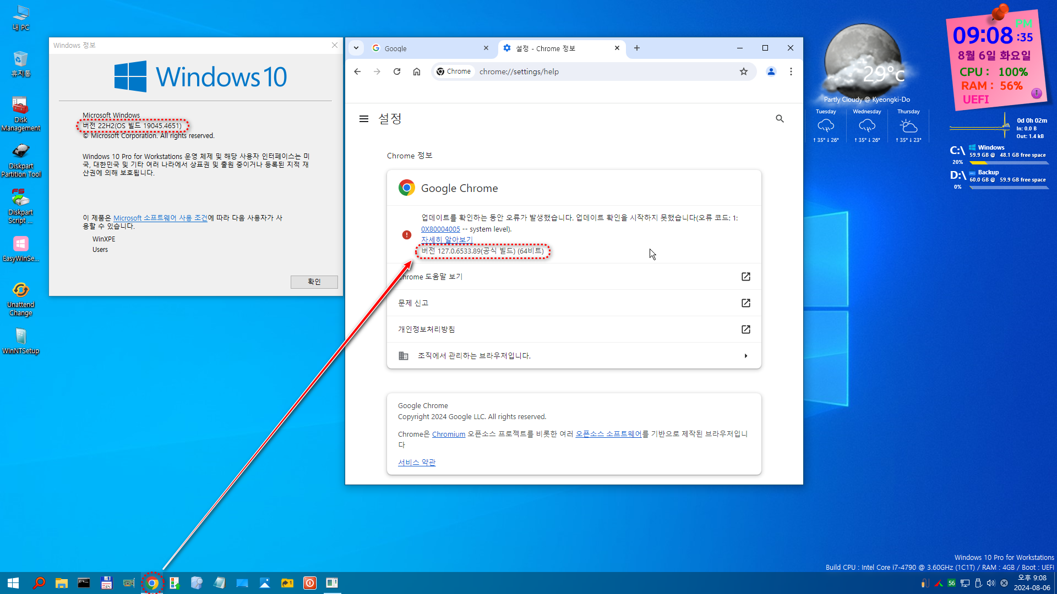Open the 오픈소스 소프트웨어 link
Image resolution: width=1057 pixels, height=594 pixels.
609,434
